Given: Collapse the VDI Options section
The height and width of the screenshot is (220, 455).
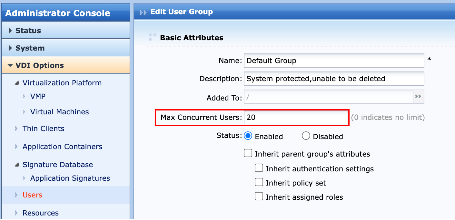Looking at the screenshot, I should click(x=10, y=65).
